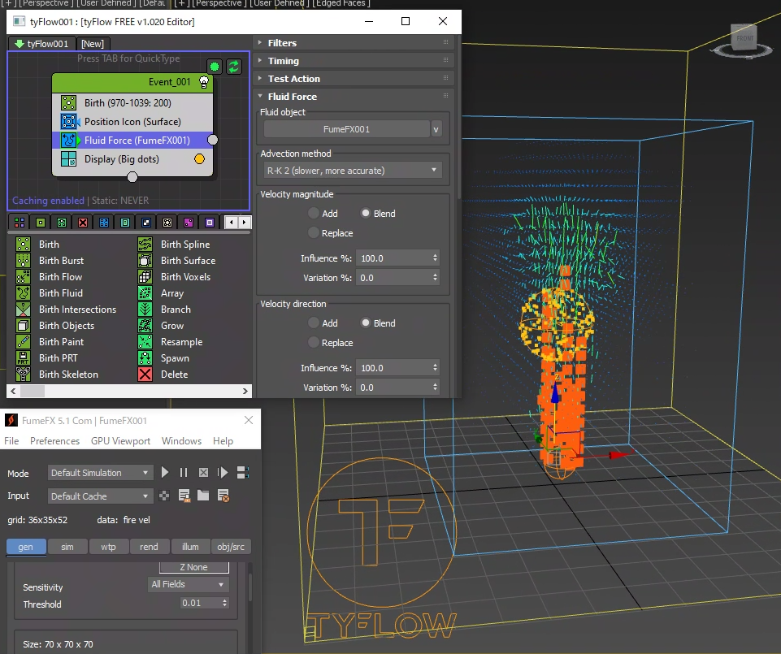The height and width of the screenshot is (654, 781).
Task: Open the Default Cache input dropdown
Action: (100, 496)
